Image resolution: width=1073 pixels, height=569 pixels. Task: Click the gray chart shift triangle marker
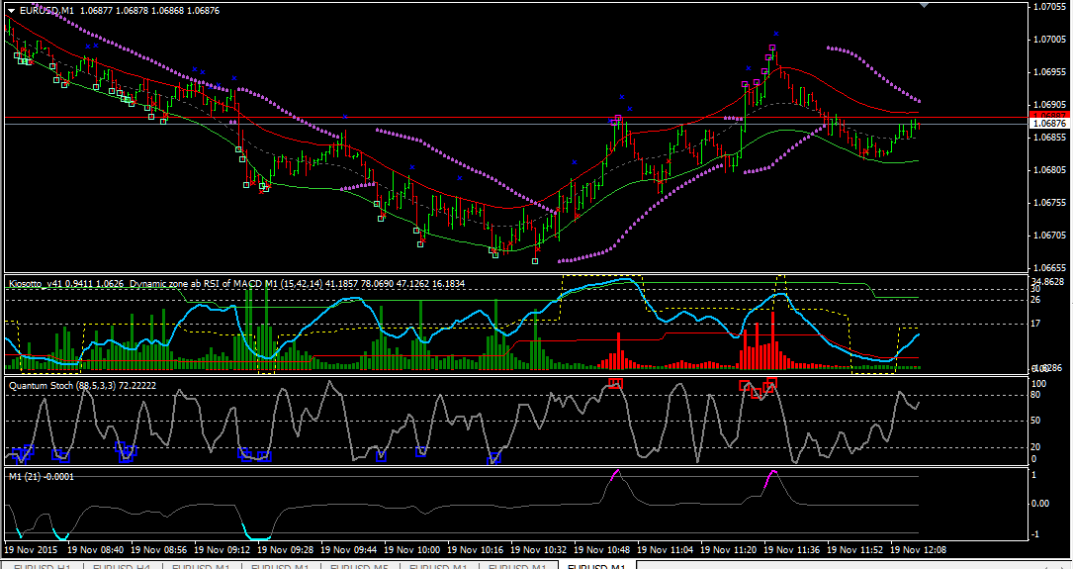[924, 4]
